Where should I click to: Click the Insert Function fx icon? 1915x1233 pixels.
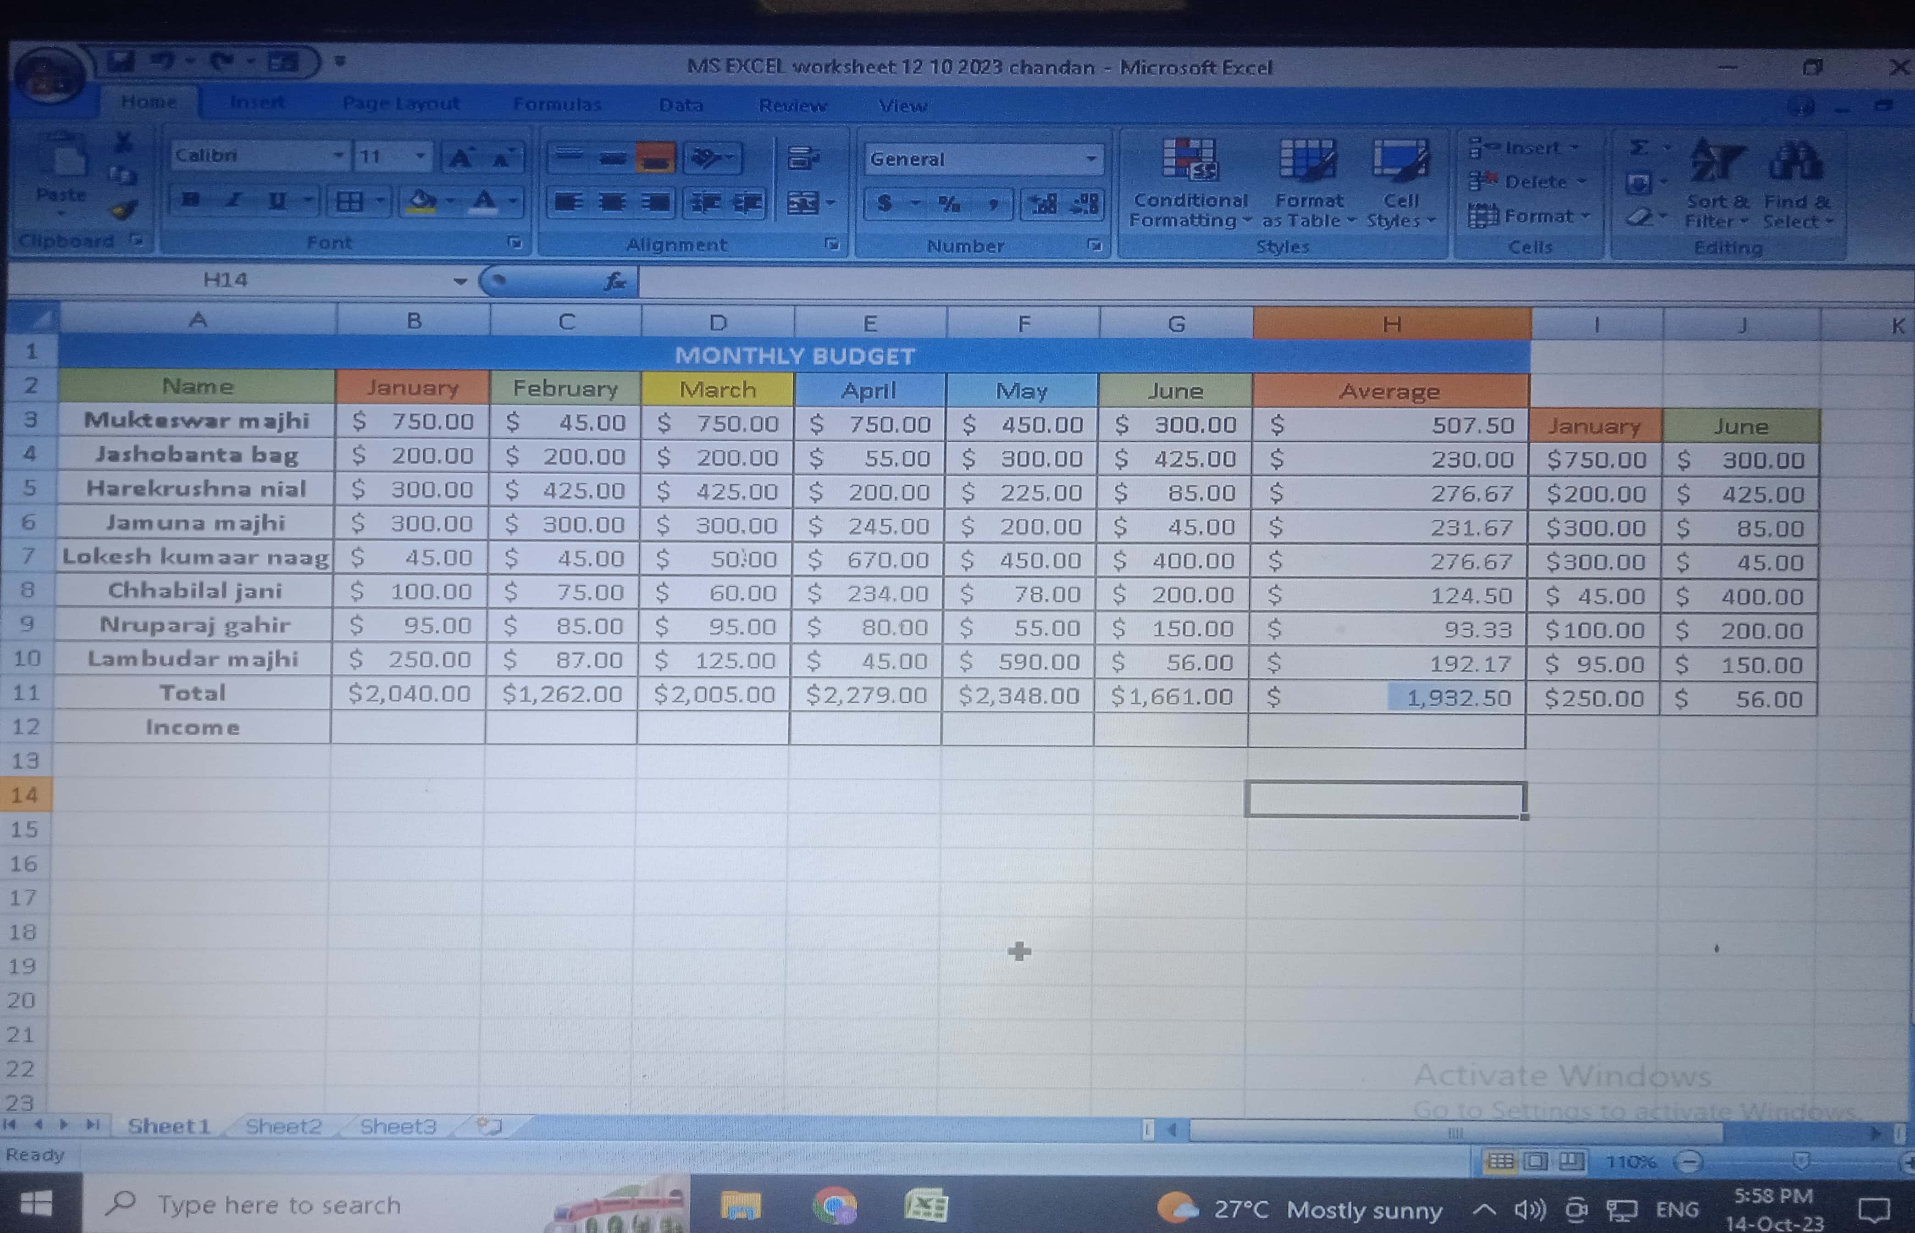(x=614, y=281)
